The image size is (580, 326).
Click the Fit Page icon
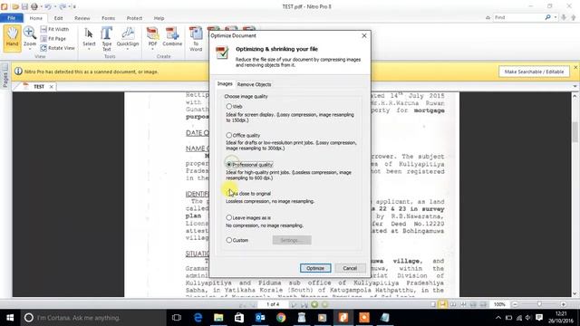click(43, 38)
